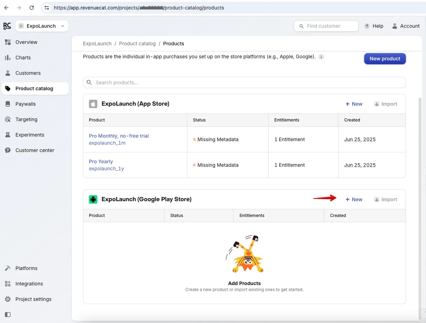The height and width of the screenshot is (323, 426).
Task: Select Product catalog in the sidebar
Action: pyautogui.click(x=35, y=88)
